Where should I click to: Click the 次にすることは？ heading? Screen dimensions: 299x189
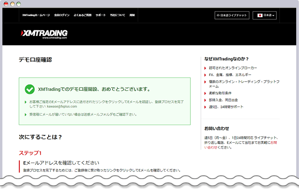pyautogui.click(x=40, y=137)
